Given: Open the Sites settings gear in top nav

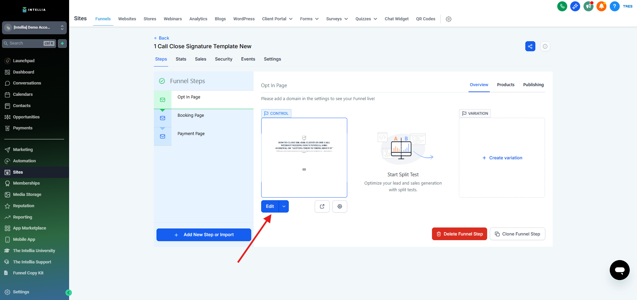Looking at the screenshot, I should 449,19.
